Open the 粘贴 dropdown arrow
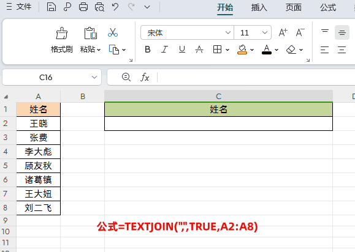 [99, 50]
